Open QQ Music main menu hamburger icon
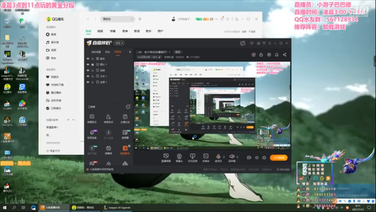The image size is (376, 212). (x=228, y=19)
